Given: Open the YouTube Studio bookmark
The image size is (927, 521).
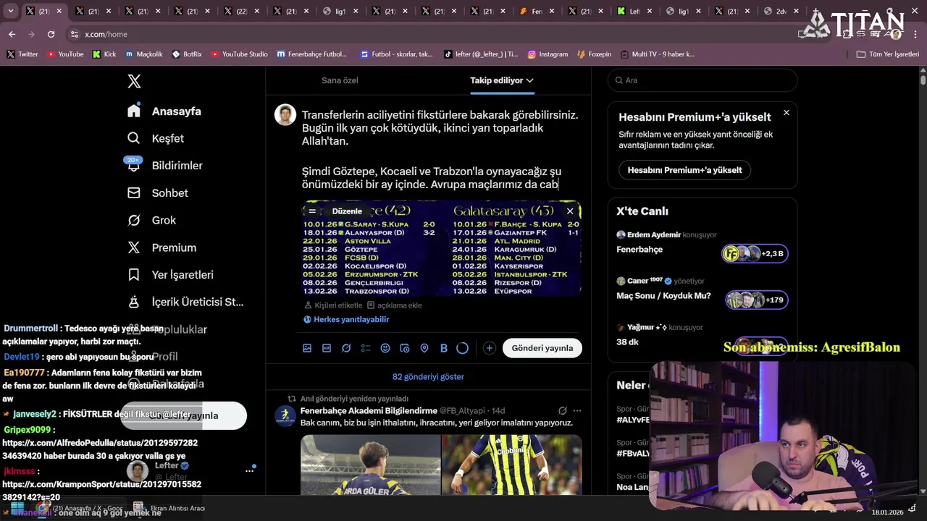Looking at the screenshot, I should [239, 54].
